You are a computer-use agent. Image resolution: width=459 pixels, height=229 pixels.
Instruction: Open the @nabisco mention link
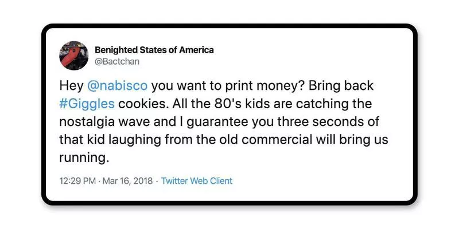click(x=118, y=86)
